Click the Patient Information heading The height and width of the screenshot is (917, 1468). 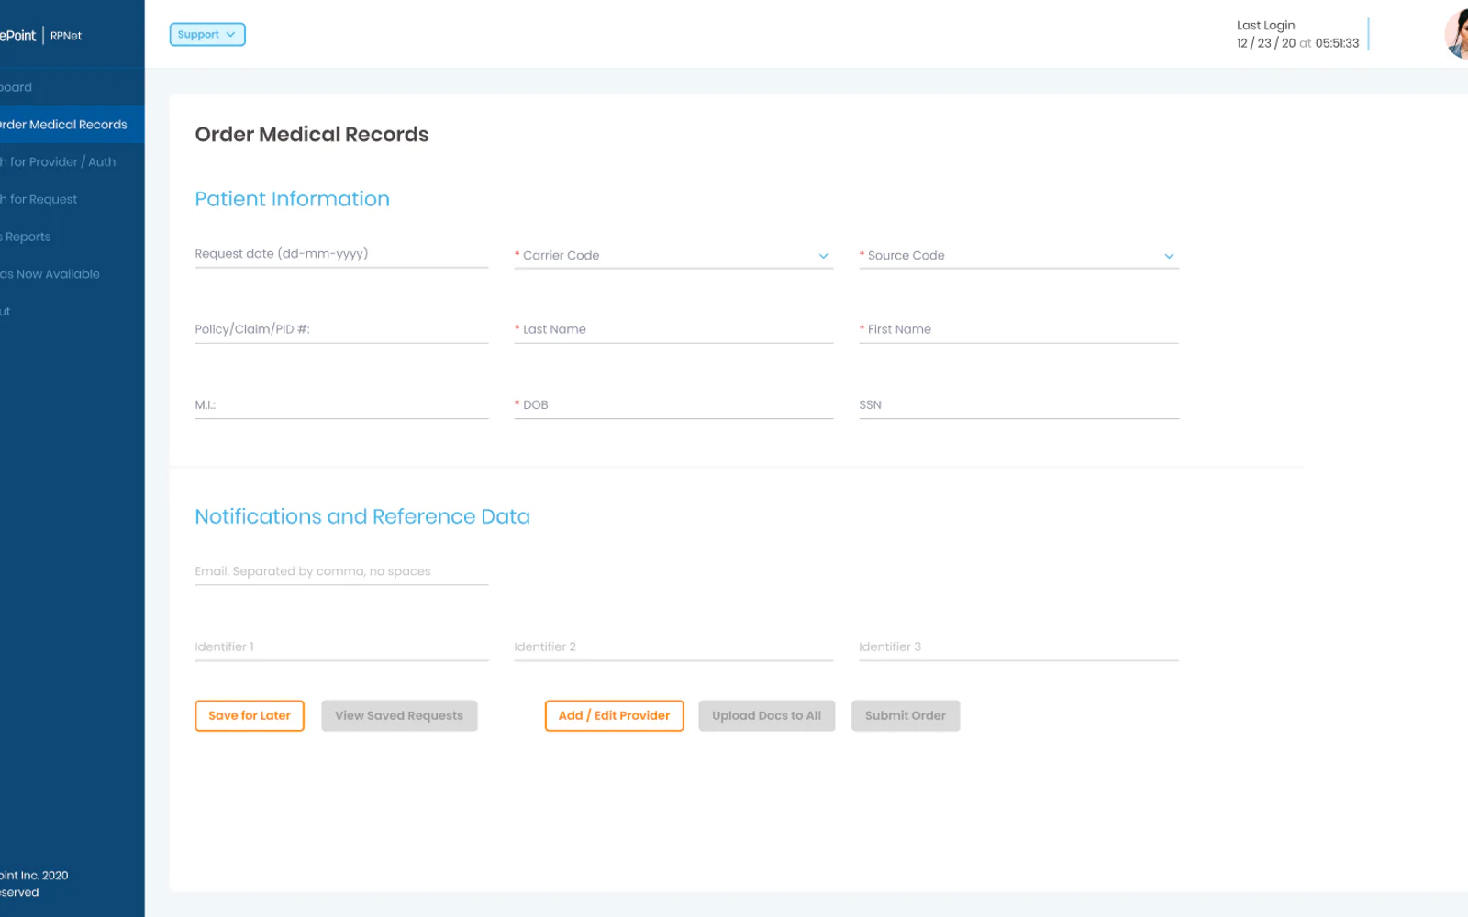[292, 199]
